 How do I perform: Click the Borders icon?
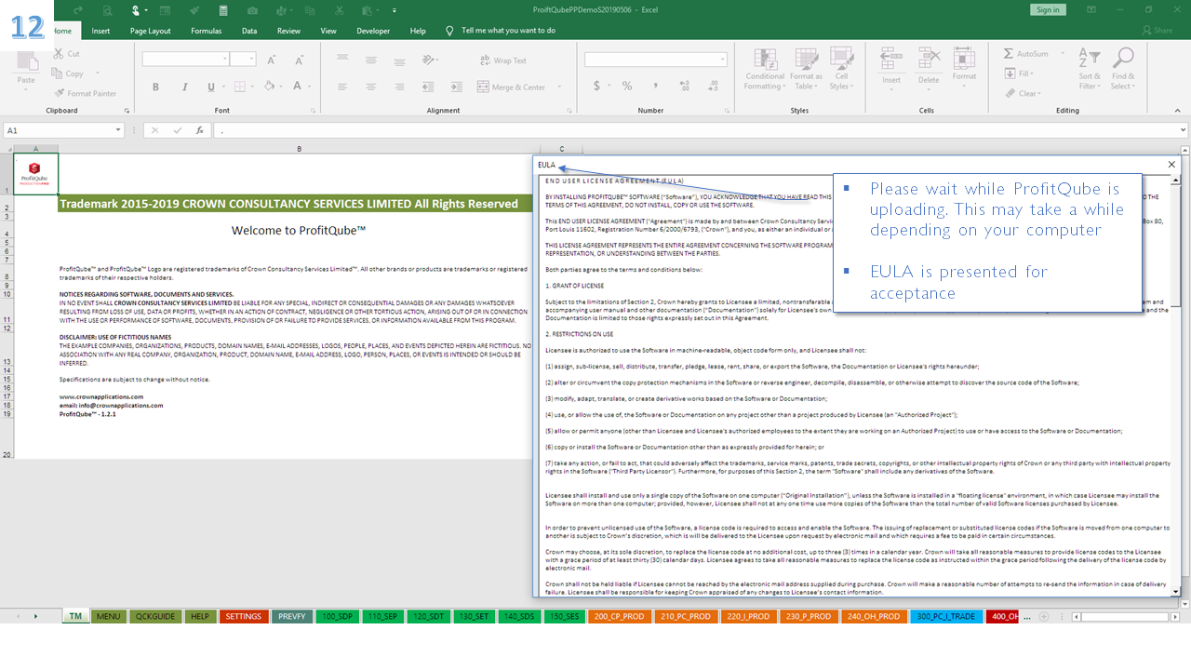pos(240,87)
